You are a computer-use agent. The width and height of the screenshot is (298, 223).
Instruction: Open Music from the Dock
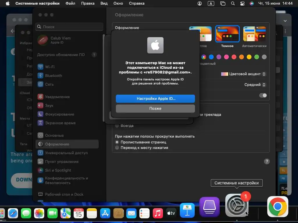pos(158,213)
